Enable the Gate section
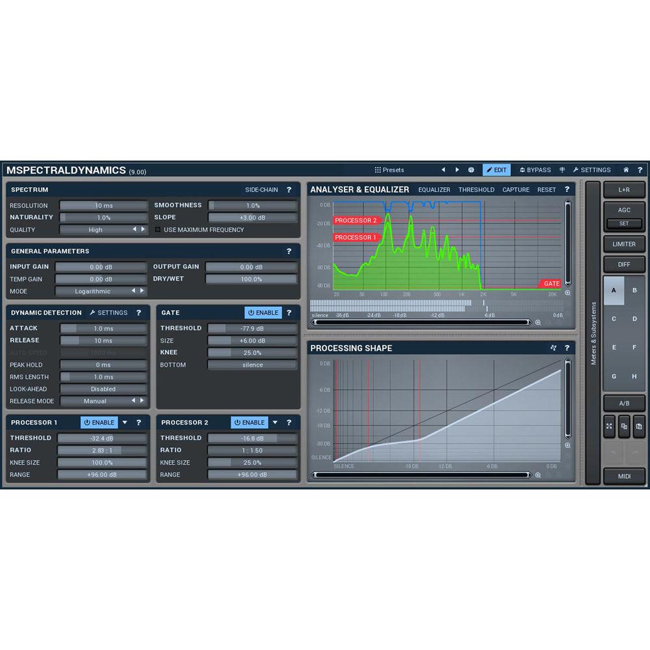Image resolution: width=650 pixels, height=650 pixels. coord(263,313)
